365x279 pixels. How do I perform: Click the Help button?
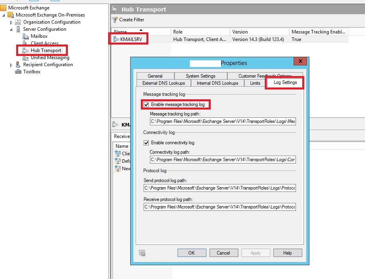[x=288, y=253]
